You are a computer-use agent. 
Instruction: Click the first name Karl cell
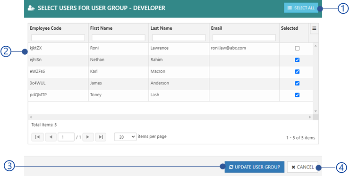[119, 72]
